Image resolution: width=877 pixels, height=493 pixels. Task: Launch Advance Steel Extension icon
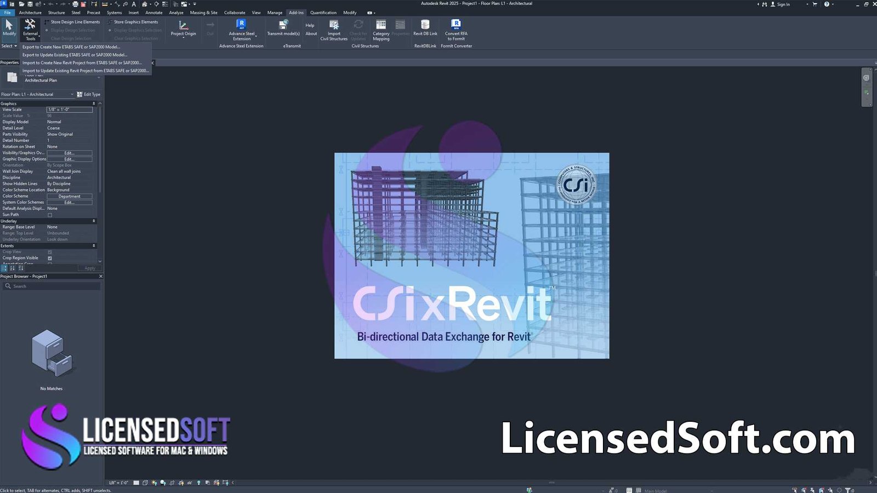tap(241, 25)
